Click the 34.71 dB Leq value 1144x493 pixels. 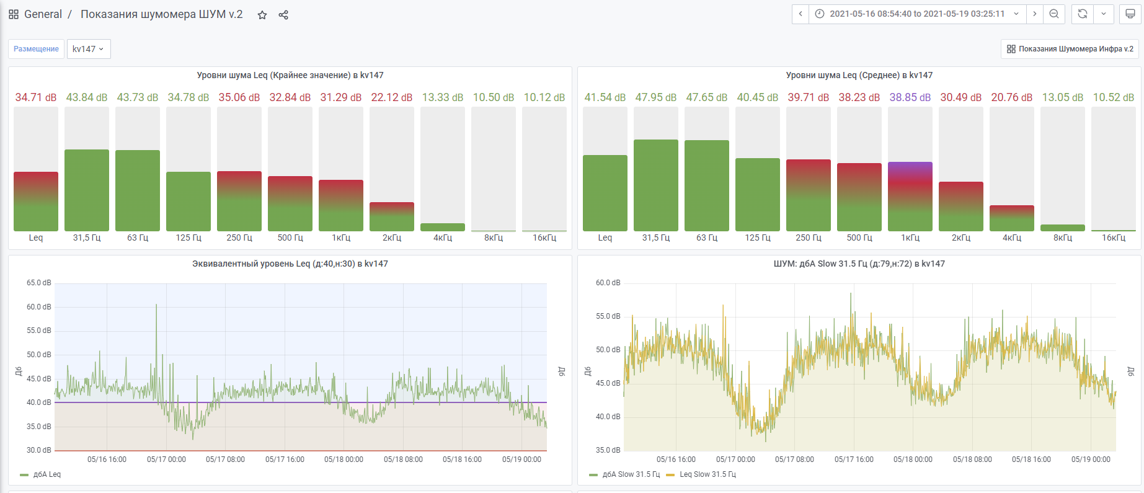(36, 97)
